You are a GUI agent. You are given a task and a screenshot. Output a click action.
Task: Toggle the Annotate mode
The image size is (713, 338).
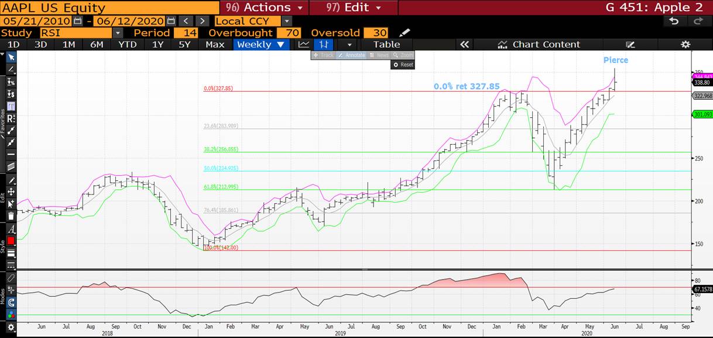pos(351,55)
